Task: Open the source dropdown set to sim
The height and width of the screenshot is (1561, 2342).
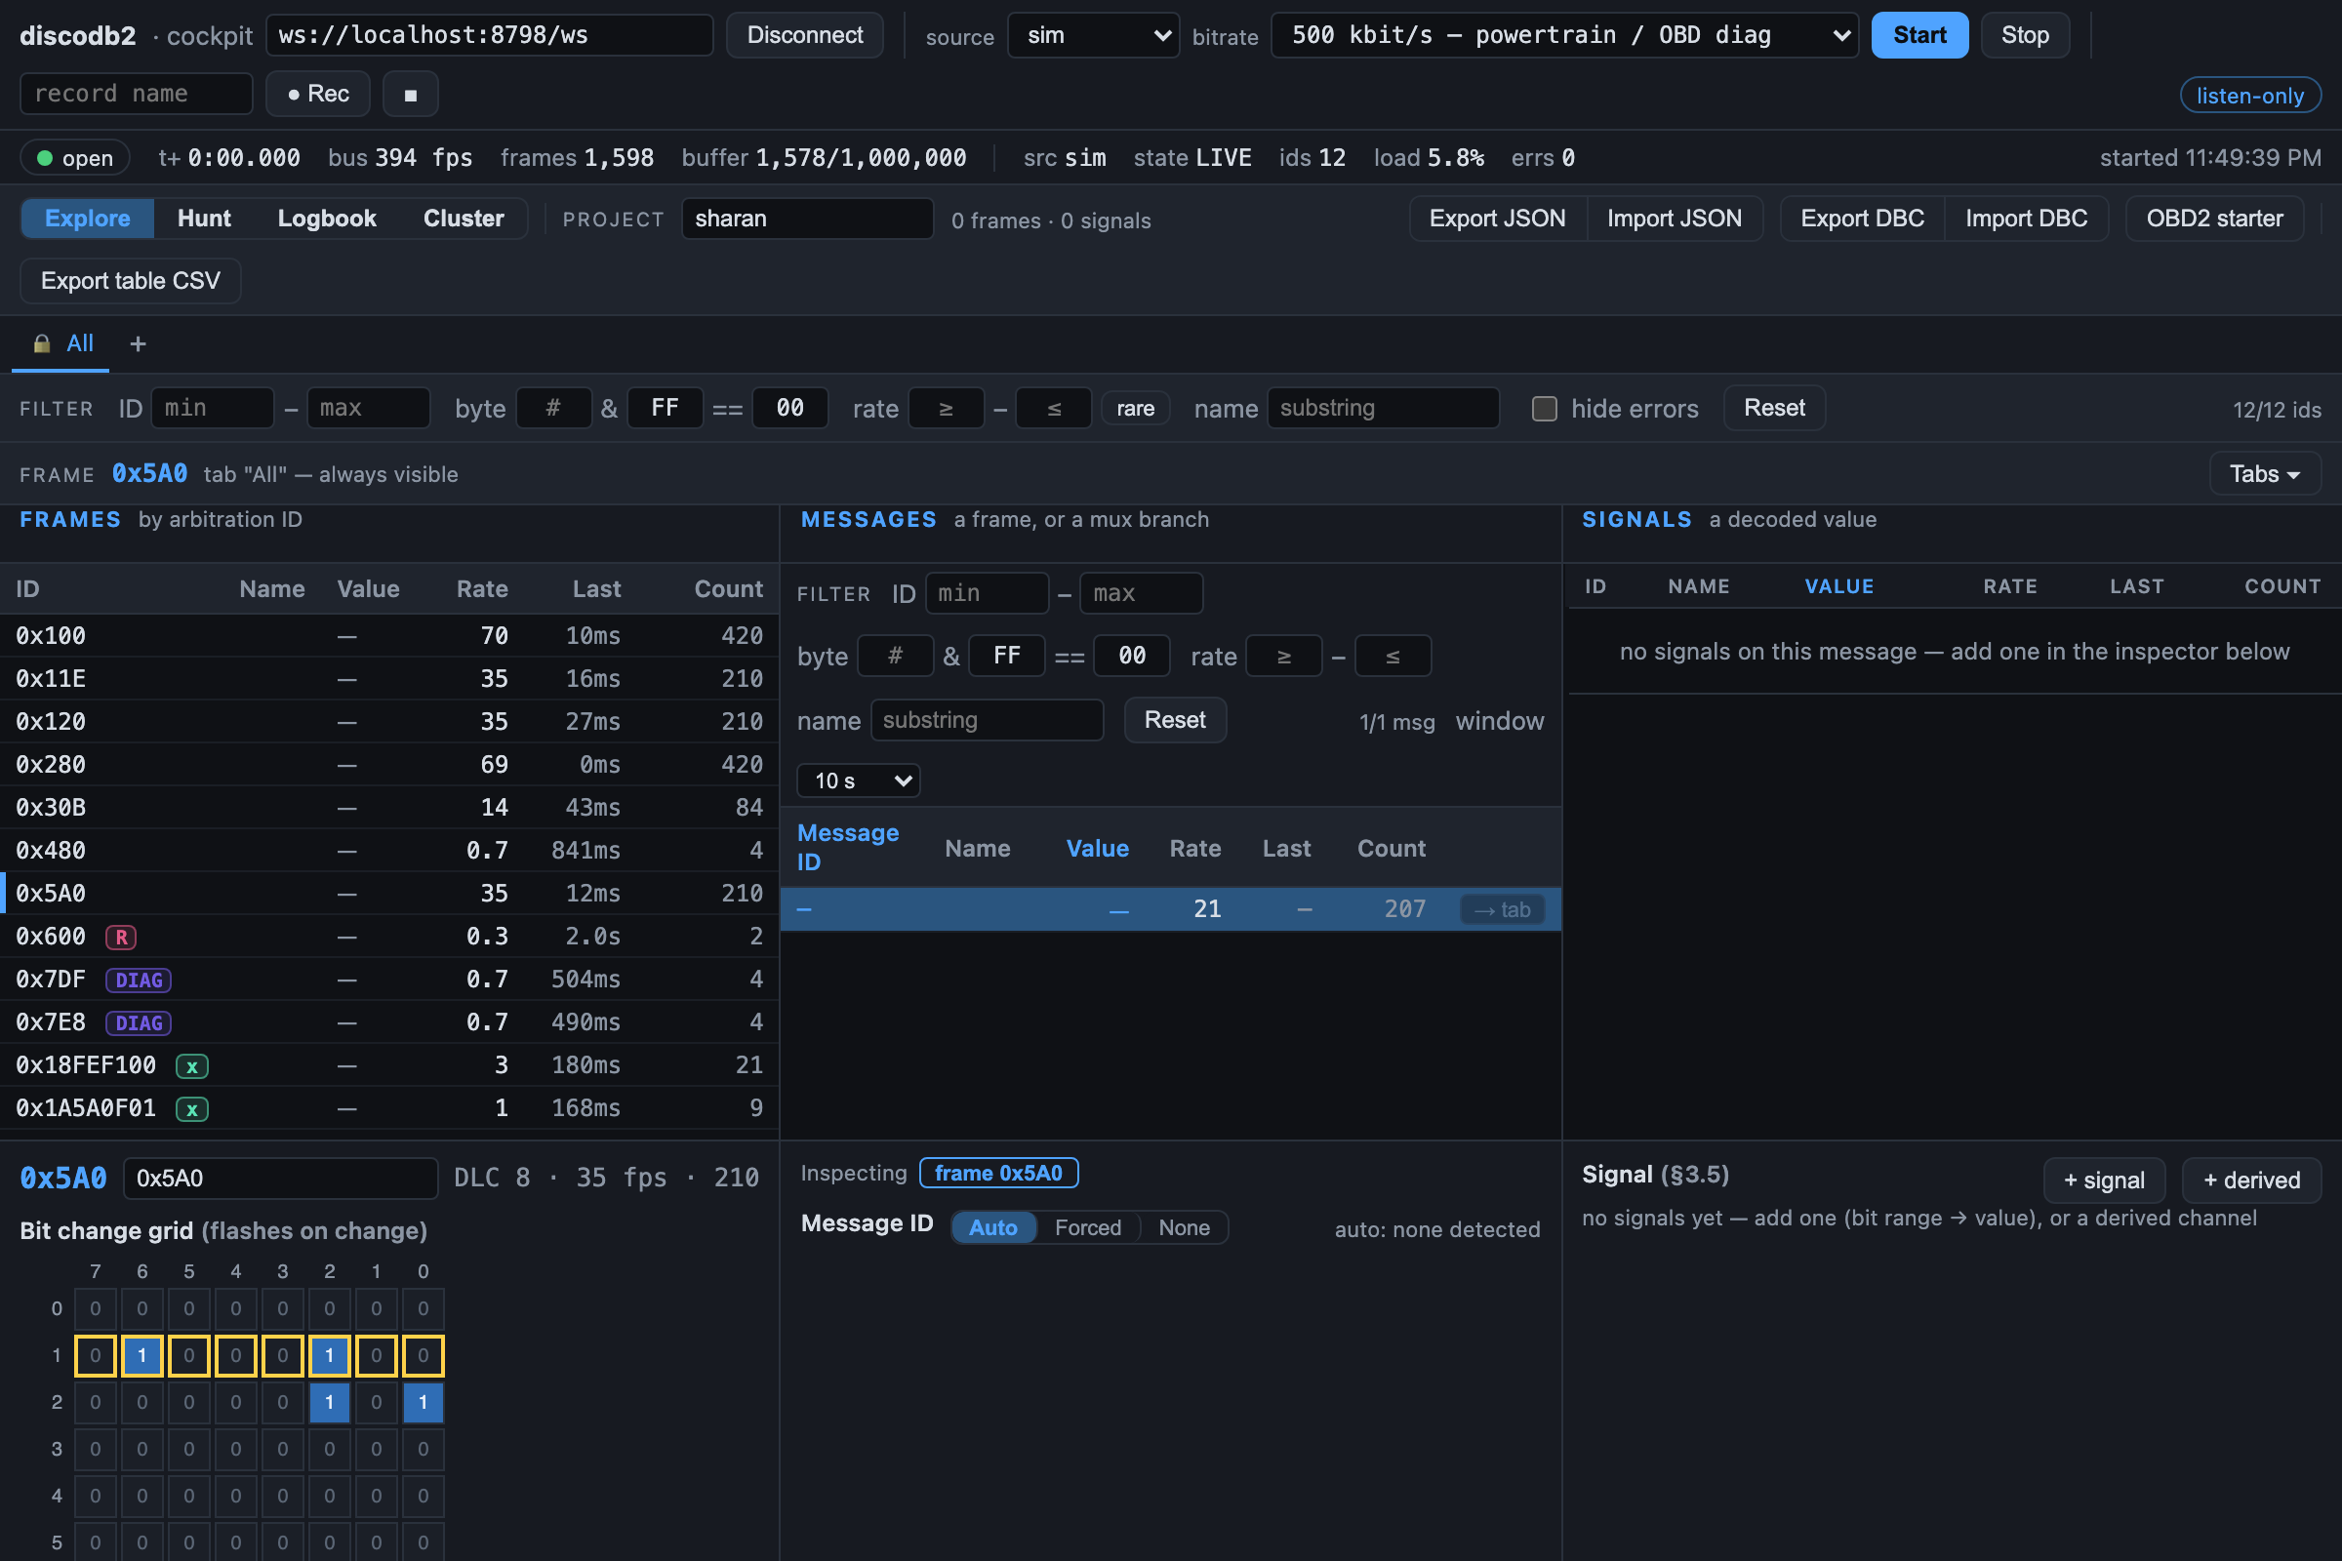Action: (1093, 36)
